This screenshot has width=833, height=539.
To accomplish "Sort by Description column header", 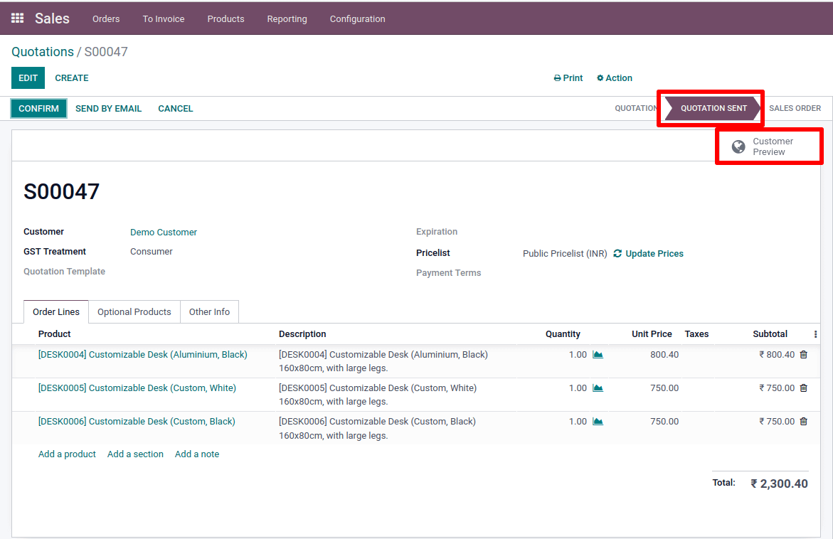I will (x=302, y=334).
